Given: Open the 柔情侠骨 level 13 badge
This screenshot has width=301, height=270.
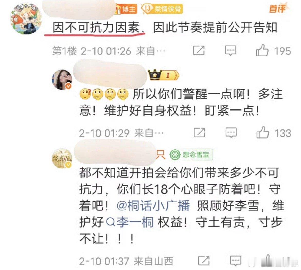Looking at the screenshot, I should click(x=162, y=9).
